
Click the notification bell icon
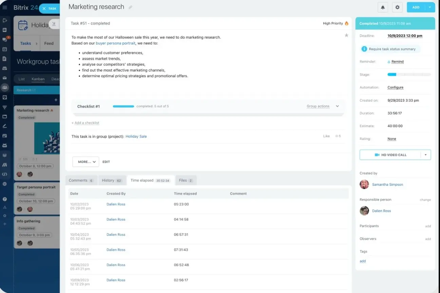(383, 7)
